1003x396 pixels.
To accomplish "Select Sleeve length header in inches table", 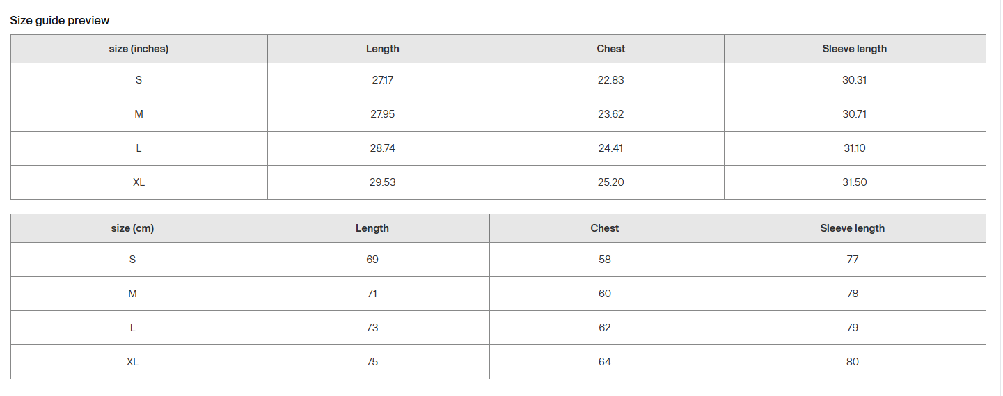I will click(855, 49).
